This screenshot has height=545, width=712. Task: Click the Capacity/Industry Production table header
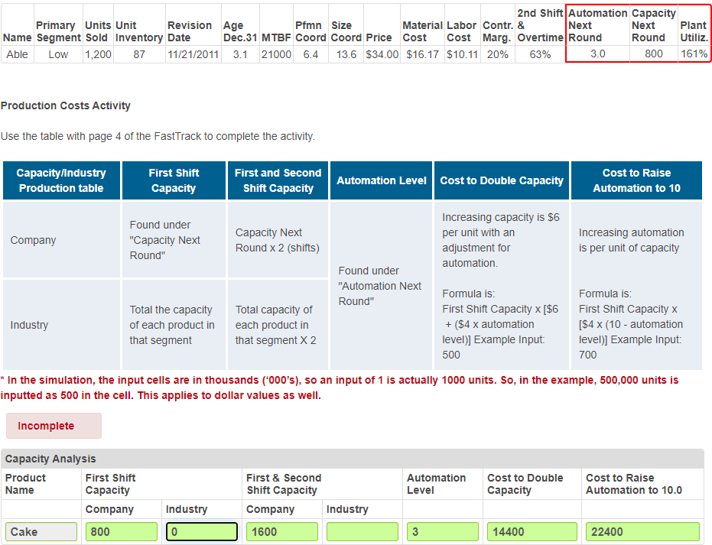61,180
